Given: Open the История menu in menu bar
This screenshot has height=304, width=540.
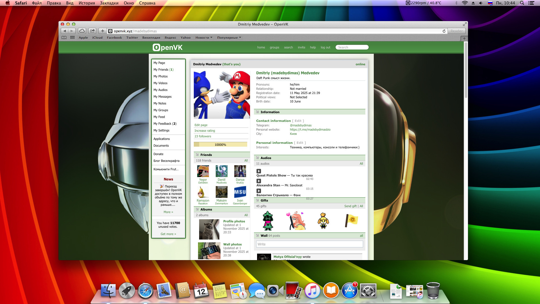Looking at the screenshot, I should coord(87,3).
